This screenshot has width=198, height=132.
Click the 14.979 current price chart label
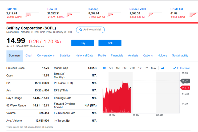point(185,88)
